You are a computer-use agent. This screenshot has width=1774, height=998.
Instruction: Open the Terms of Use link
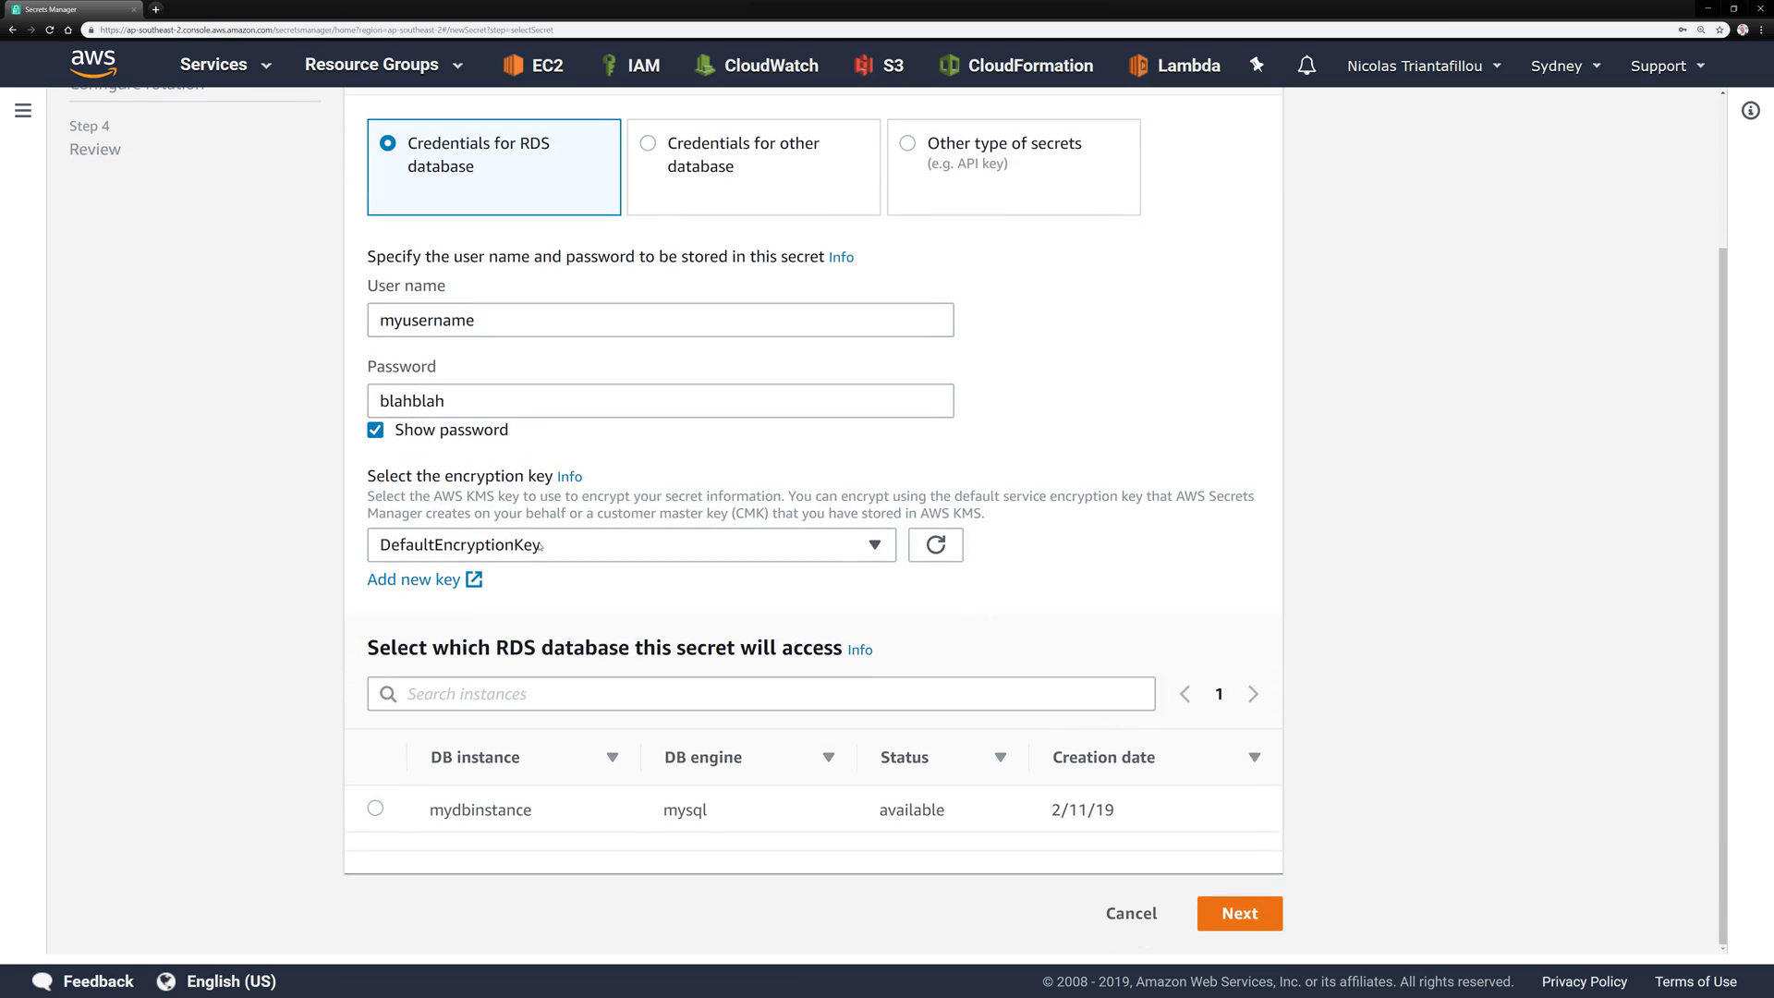click(1695, 981)
